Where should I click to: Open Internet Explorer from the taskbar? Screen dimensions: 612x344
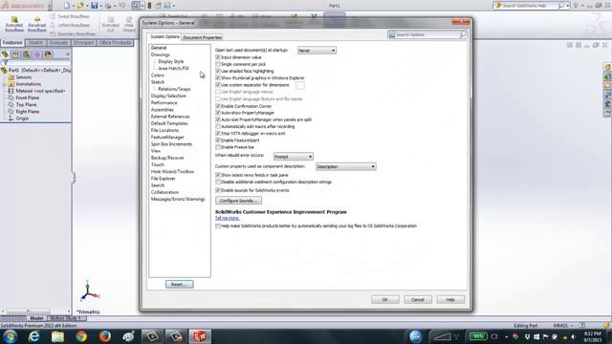click(x=34, y=336)
